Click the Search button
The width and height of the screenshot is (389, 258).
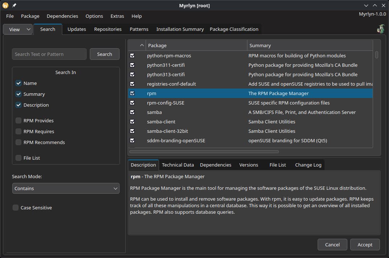tap(104, 54)
